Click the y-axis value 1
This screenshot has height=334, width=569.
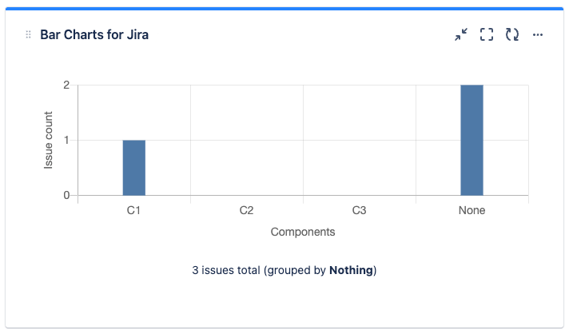[66, 141]
